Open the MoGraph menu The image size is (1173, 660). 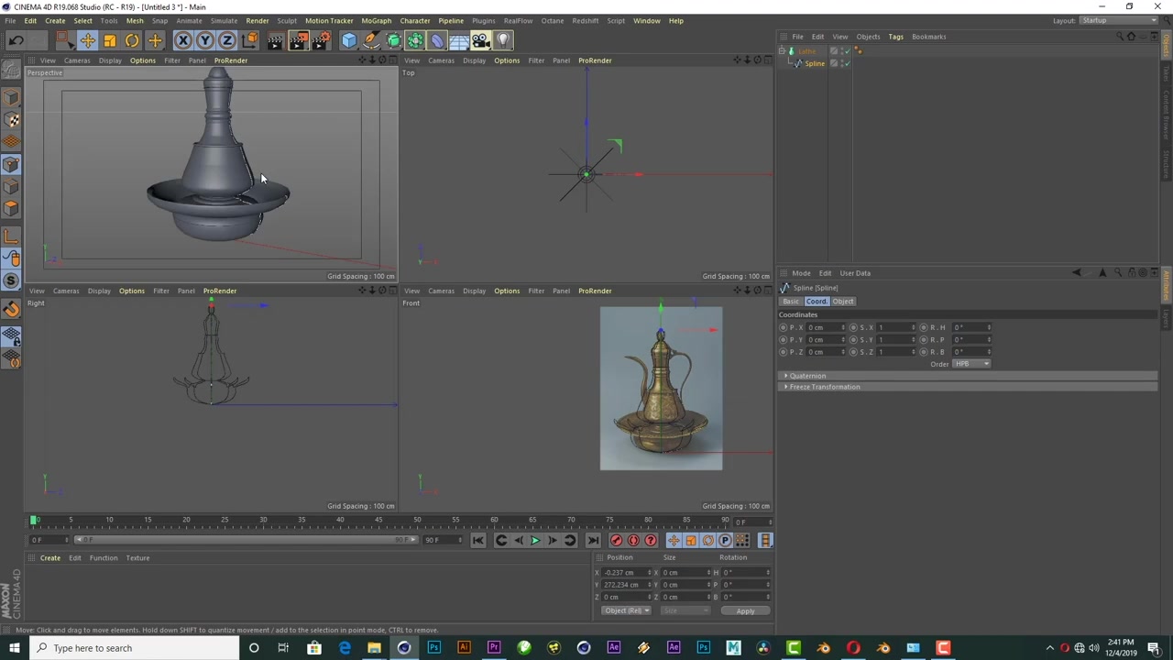(x=376, y=20)
